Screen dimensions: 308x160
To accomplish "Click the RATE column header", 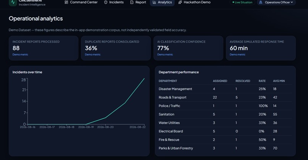I will click(x=262, y=81).
